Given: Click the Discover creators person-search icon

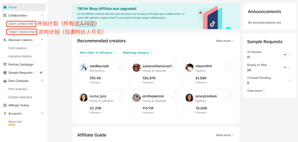Looking at the screenshot, I should tap(5, 40).
